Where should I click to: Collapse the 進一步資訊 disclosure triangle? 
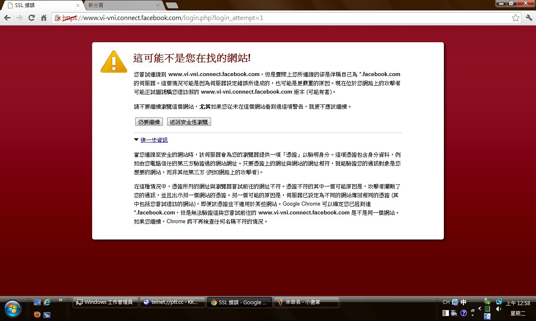(x=136, y=140)
